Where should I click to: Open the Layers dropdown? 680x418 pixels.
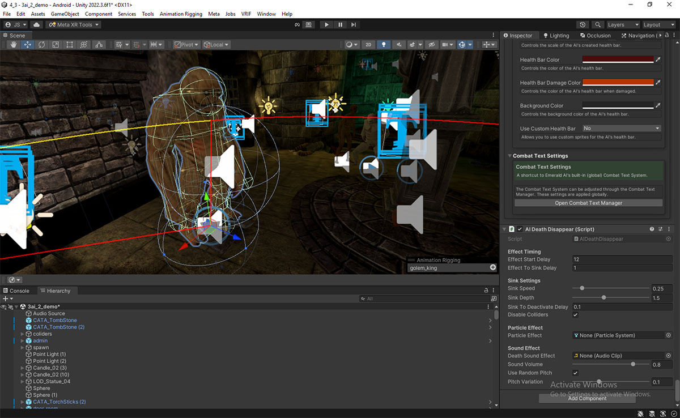(x=623, y=25)
